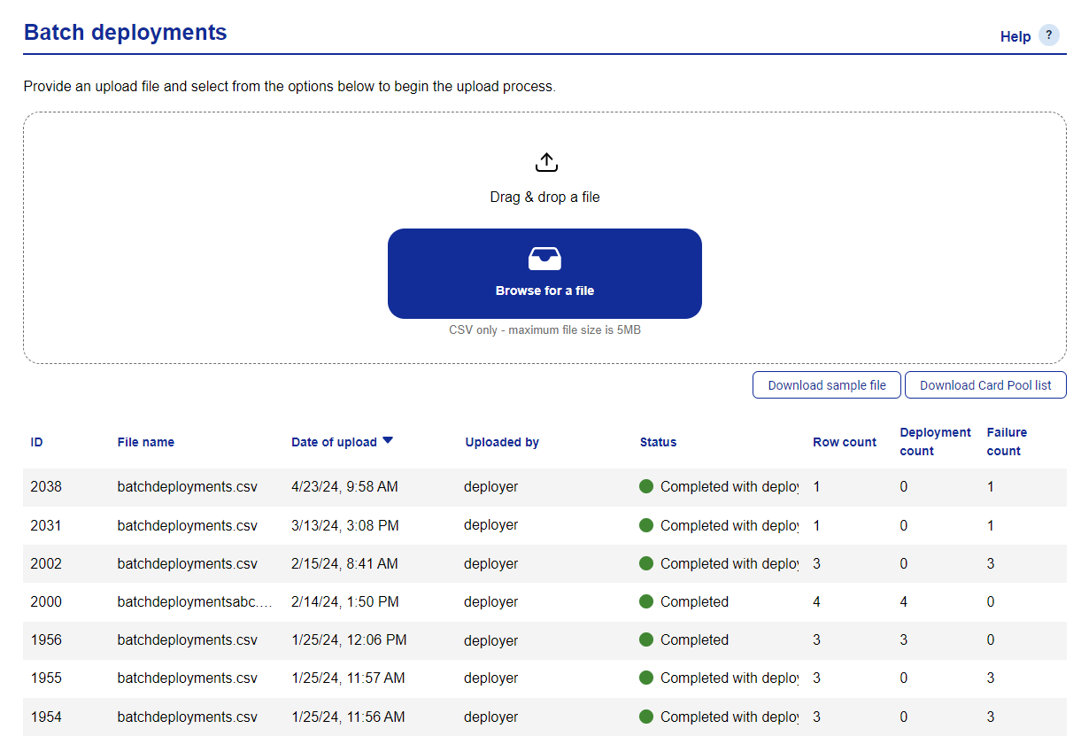Click the green status dot for ID 2000

[646, 601]
